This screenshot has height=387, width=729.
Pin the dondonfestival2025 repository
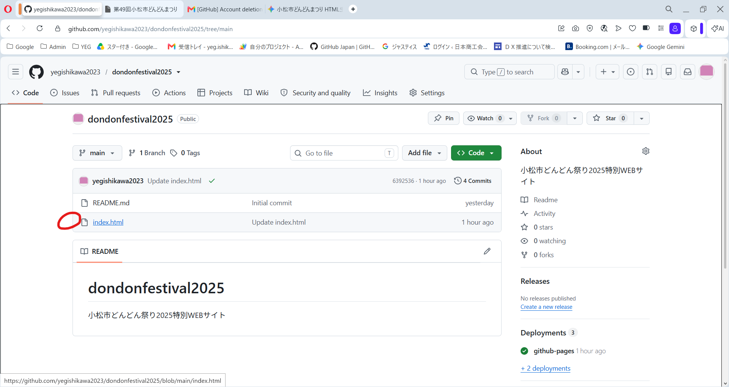click(443, 118)
